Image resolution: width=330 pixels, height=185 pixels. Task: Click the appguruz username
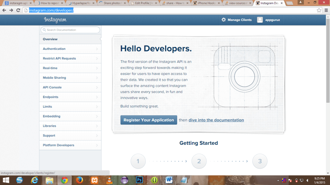coord(273,20)
